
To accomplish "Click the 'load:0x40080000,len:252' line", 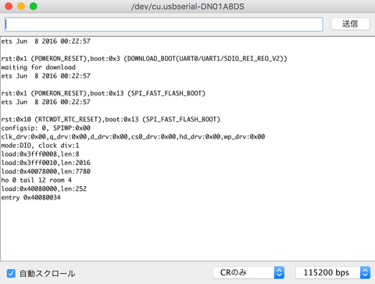I will (x=44, y=189).
